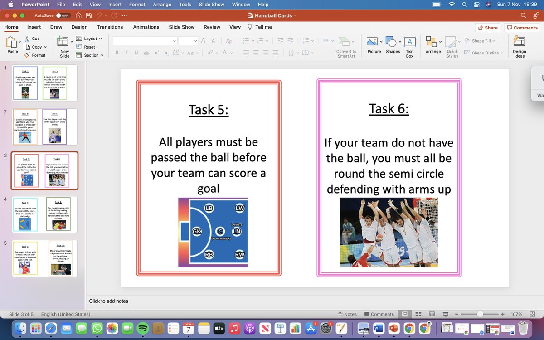Open Quick Styles gallery
Screen dimensions: 544x340
[452, 47]
